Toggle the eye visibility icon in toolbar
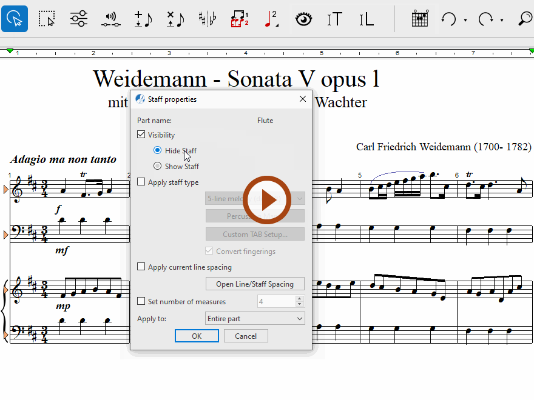 coord(304,19)
